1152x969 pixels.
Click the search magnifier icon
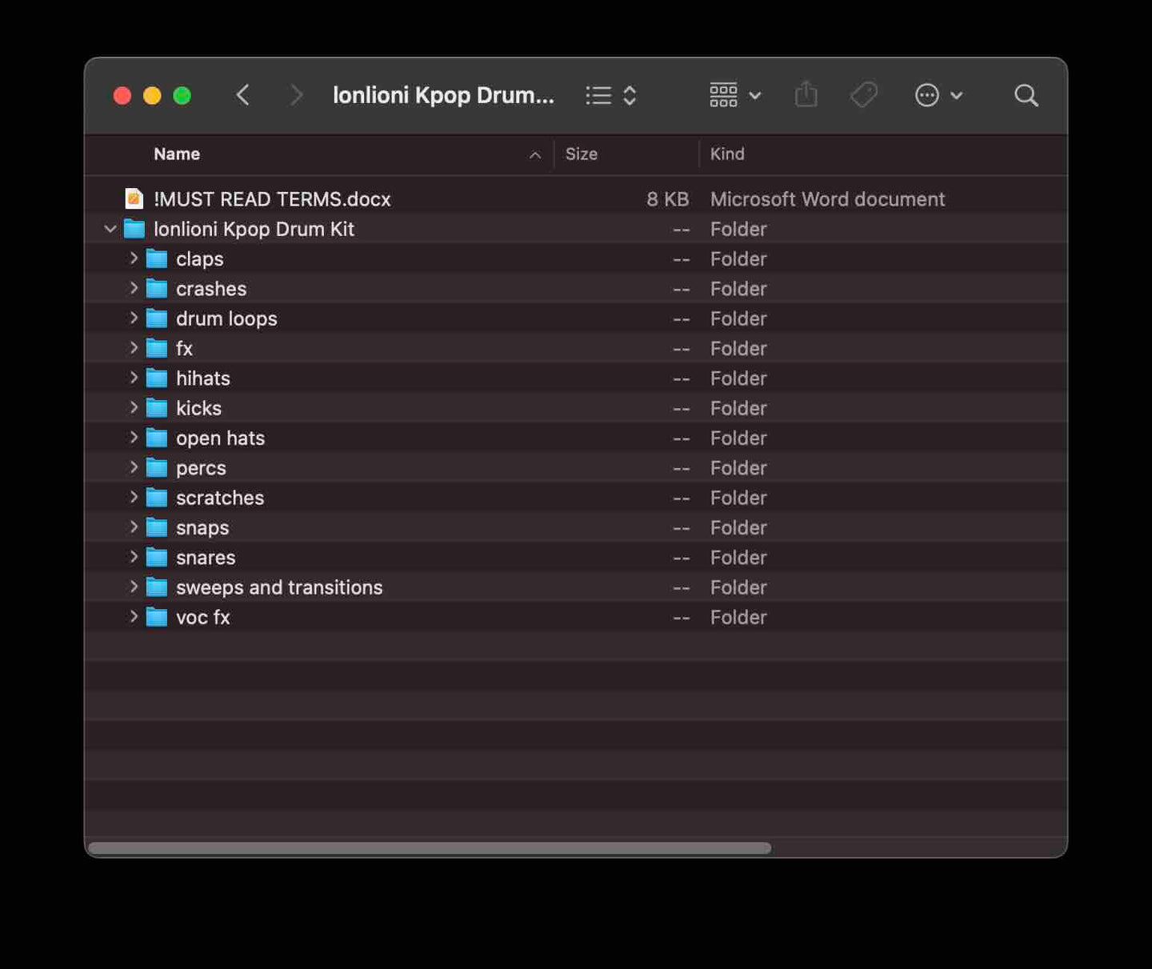(1026, 95)
